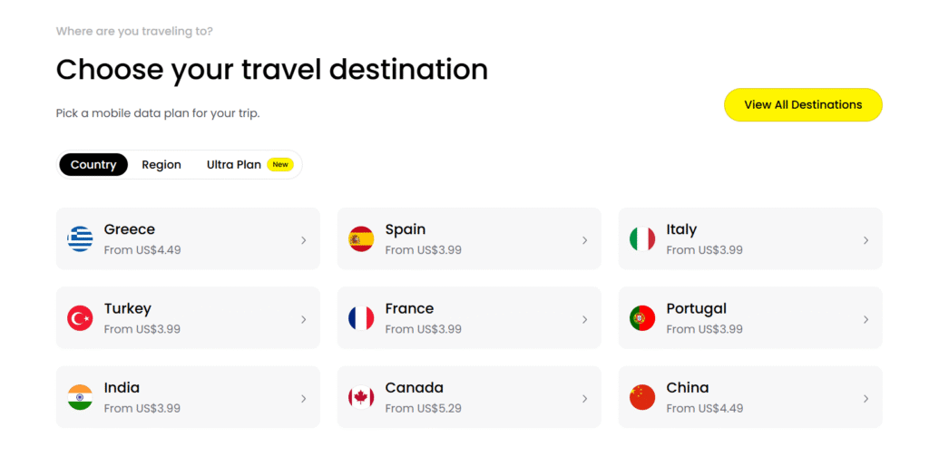Screen dimensions: 929x466
Task: Click the View All Destinations button
Action: pos(803,105)
